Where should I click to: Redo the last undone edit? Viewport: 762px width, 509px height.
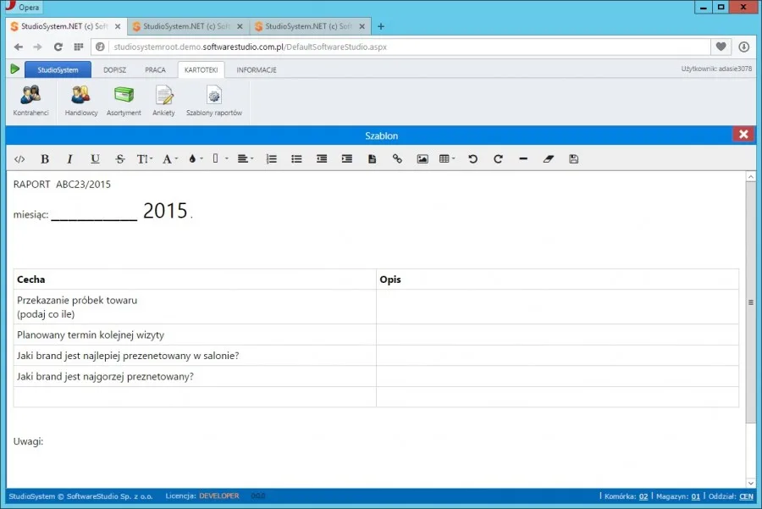498,159
